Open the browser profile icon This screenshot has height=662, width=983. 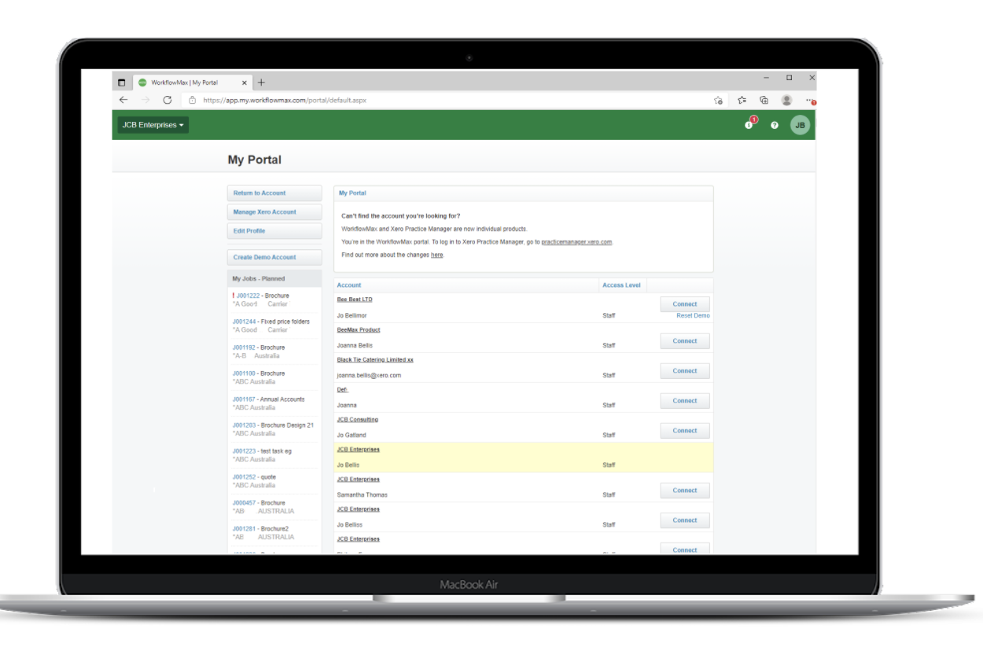coord(786,101)
